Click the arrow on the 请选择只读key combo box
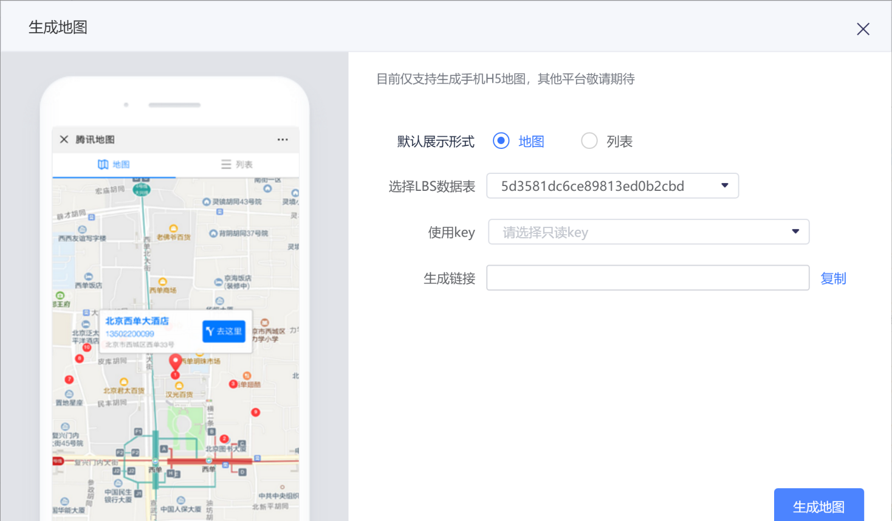The width and height of the screenshot is (892, 521). pos(795,232)
